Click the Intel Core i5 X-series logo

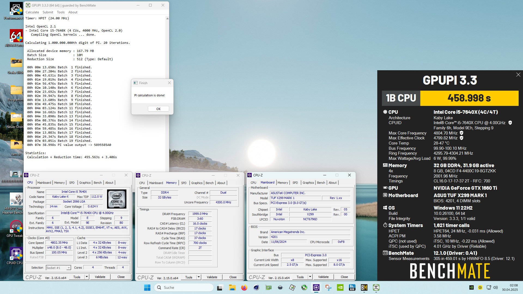tap(117, 199)
